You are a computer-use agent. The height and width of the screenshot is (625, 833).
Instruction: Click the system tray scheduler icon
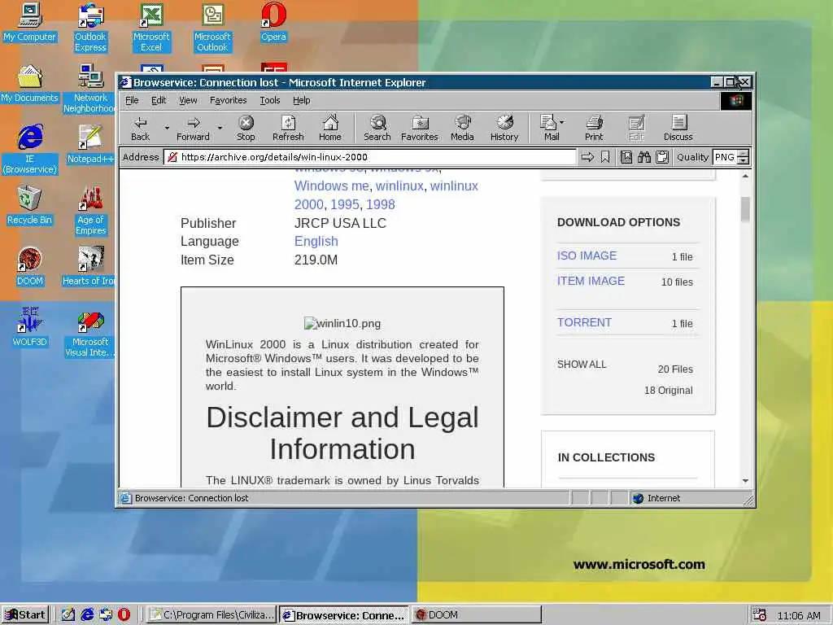(x=759, y=615)
